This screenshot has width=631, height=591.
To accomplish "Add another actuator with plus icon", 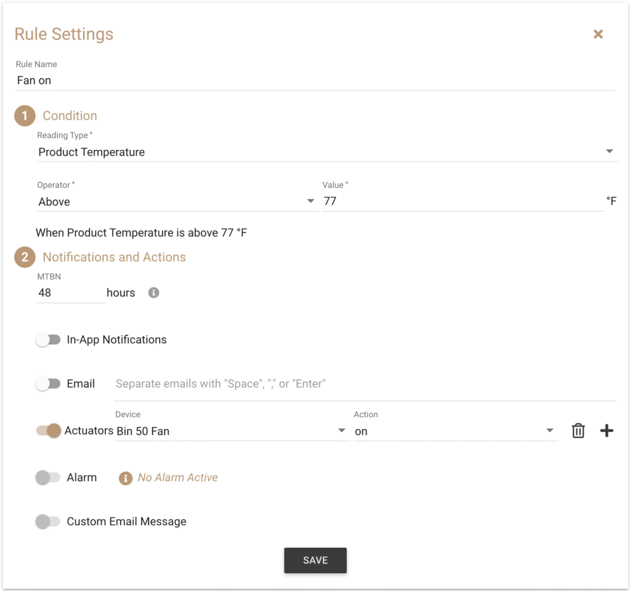I will pos(607,431).
